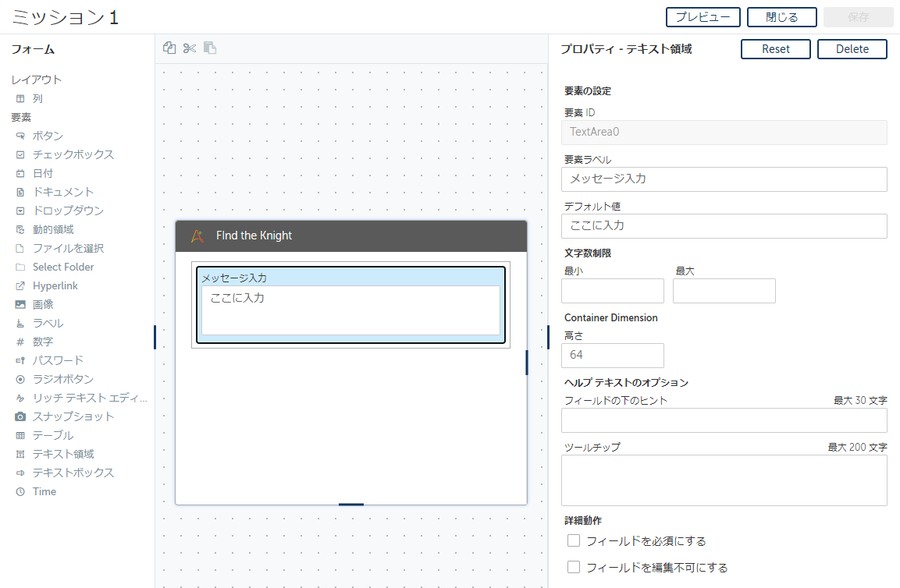
Task: Select the パスワード key icon
Action: coord(20,360)
